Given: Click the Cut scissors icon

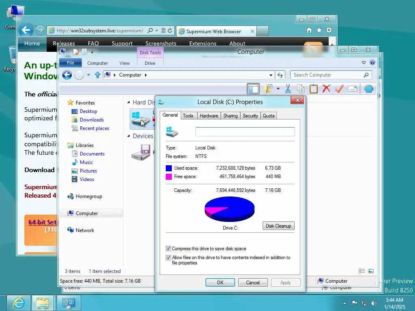Looking at the screenshot, I should click(288, 89).
